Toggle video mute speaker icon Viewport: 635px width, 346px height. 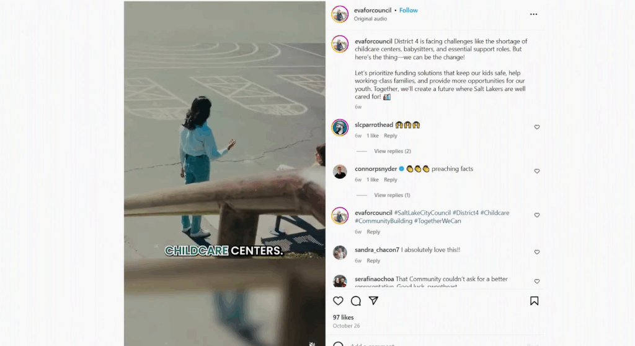coord(313,344)
